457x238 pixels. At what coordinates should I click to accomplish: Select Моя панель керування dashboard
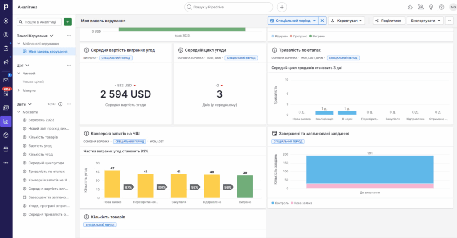[x=47, y=52]
